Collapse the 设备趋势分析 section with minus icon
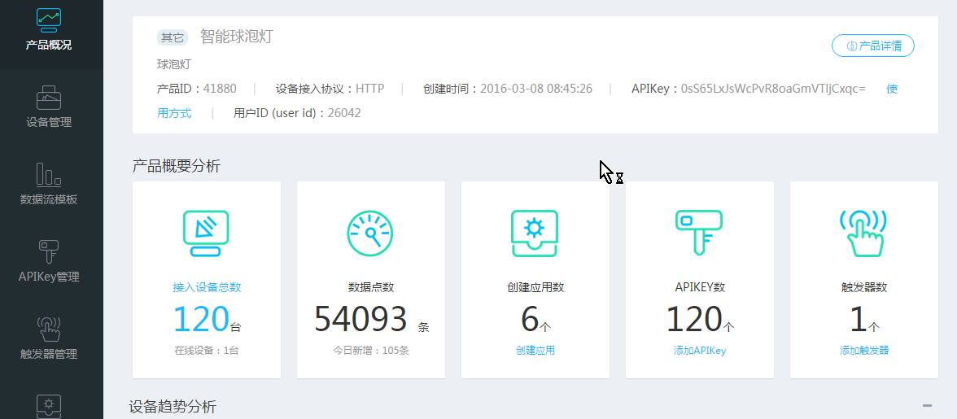 (x=927, y=406)
